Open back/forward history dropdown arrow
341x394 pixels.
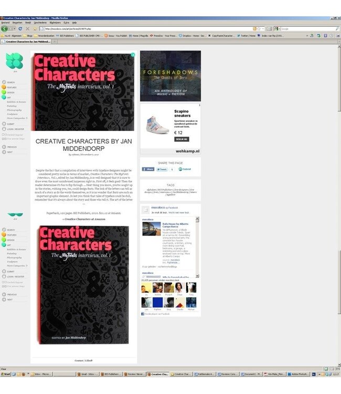14,29
